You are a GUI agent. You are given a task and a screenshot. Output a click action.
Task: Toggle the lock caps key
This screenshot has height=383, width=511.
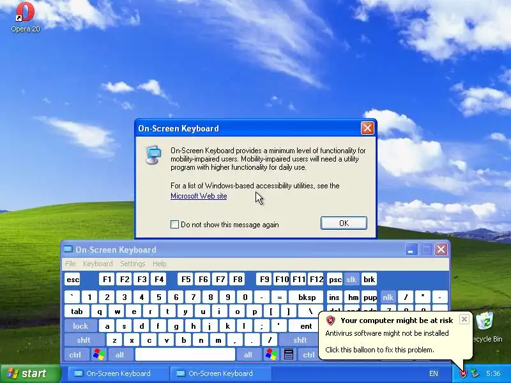click(80, 326)
